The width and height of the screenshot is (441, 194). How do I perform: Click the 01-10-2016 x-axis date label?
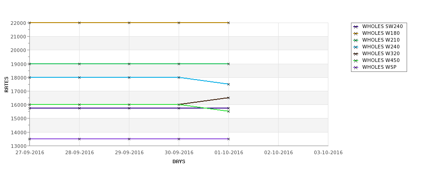coord(229,153)
